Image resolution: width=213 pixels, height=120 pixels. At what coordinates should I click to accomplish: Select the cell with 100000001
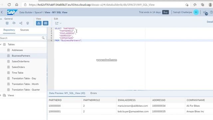[x=55, y=111]
